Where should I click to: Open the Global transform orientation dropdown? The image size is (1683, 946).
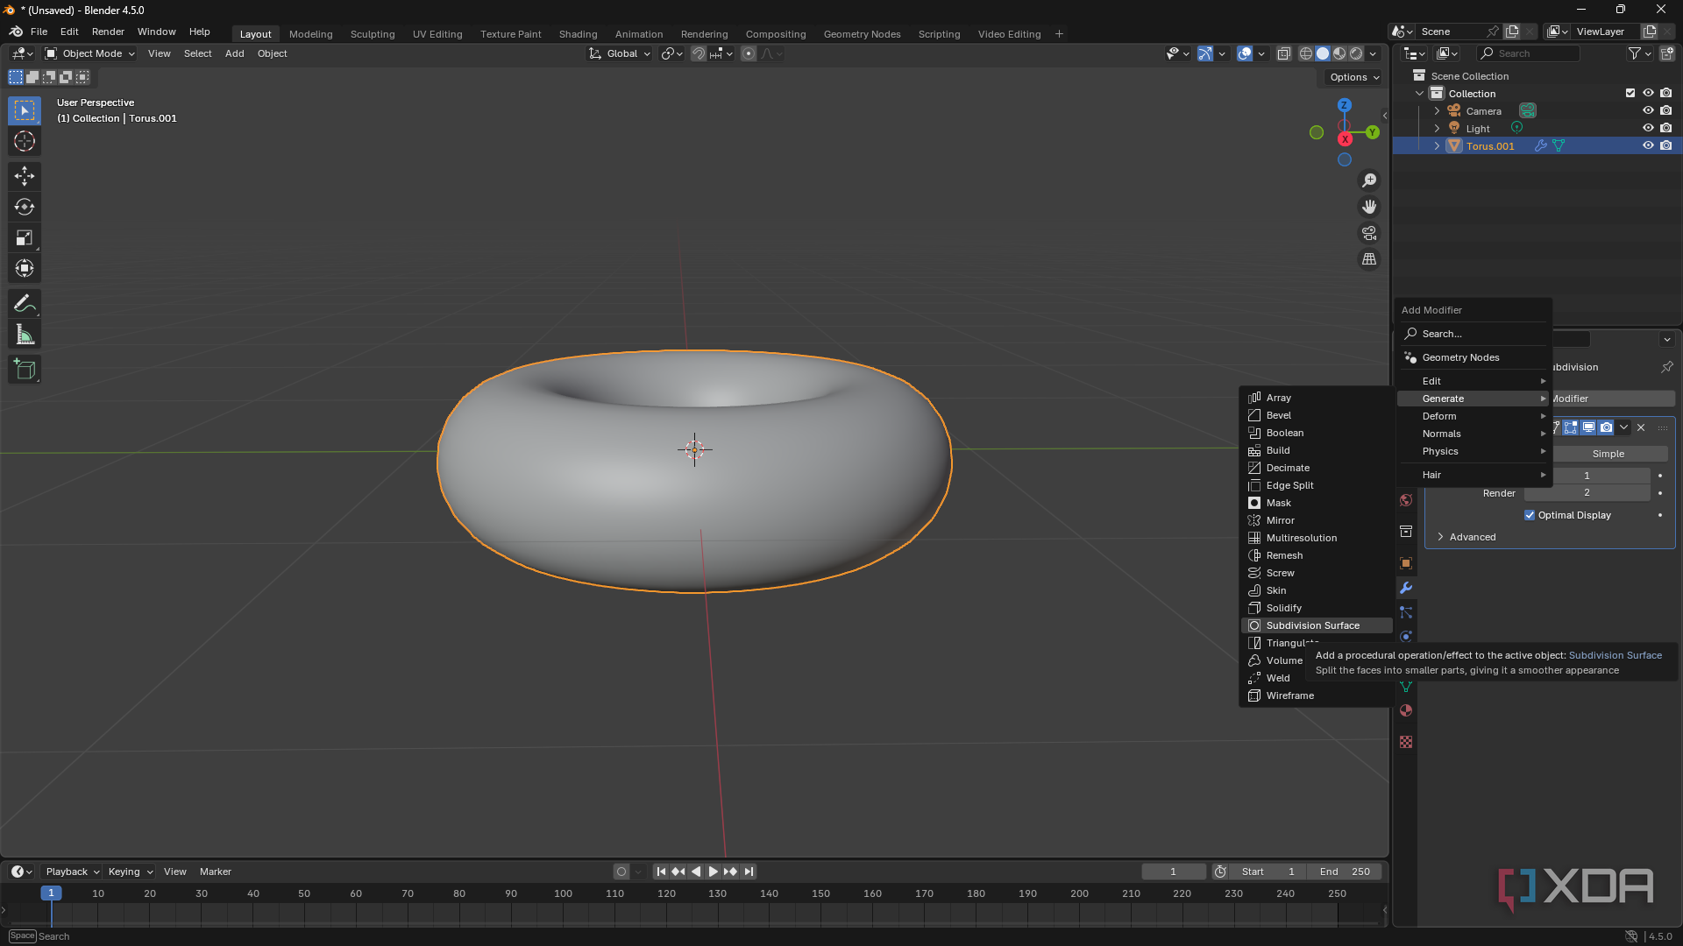(x=620, y=53)
